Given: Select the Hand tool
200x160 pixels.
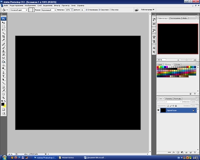Looking at the screenshot, I should [4, 94].
